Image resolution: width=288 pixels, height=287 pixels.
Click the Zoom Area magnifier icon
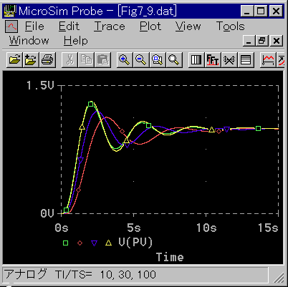click(158, 59)
